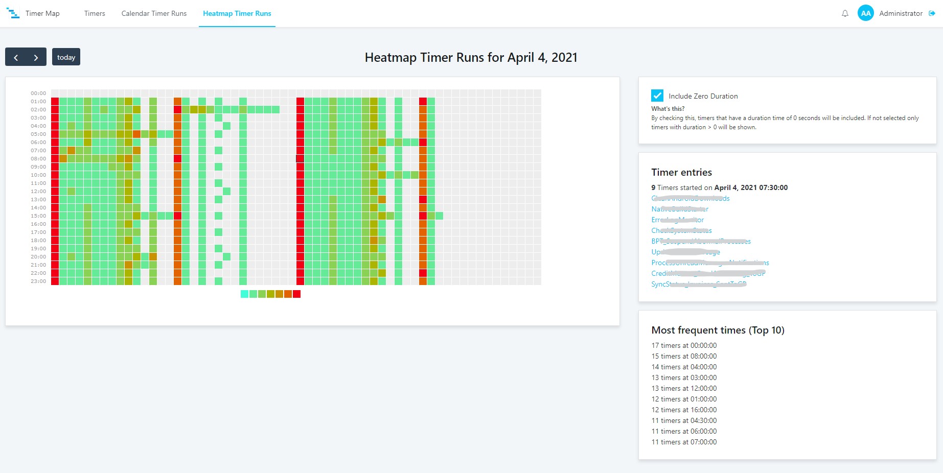Screen dimensions: 943x473
Task: Click '11 timers at 07:00:00' entry
Action: pos(684,442)
